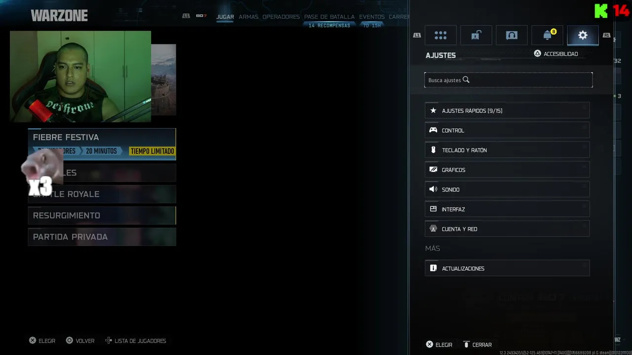Viewport: 632px width, 355px height.
Task: Switch to the Jugar tab
Action: coord(225,17)
